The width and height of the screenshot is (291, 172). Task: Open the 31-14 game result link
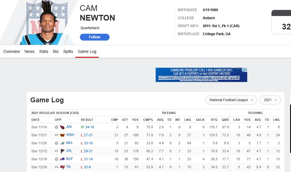pos(88,159)
